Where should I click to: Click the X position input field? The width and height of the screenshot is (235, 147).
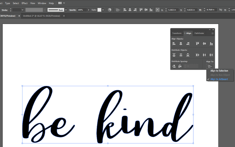click(x=173, y=10)
